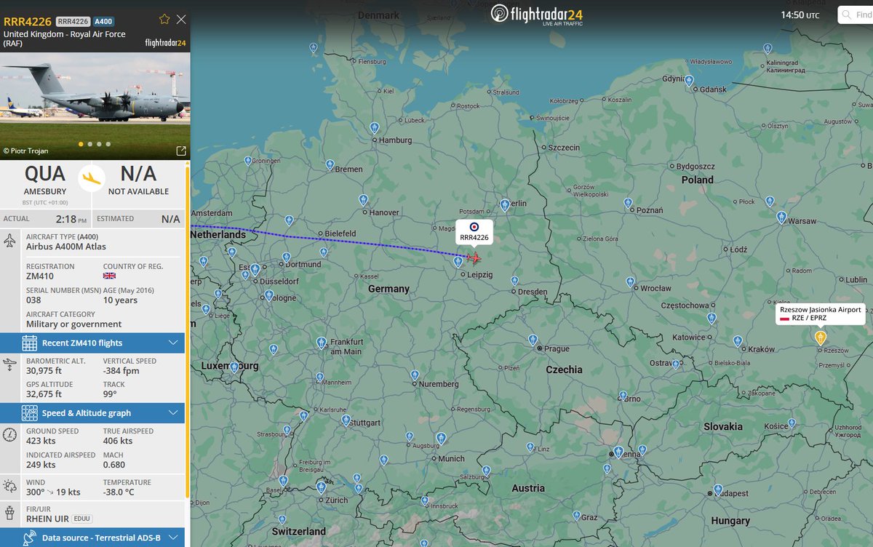Select the Kaliningrad airport pin

click(x=768, y=49)
